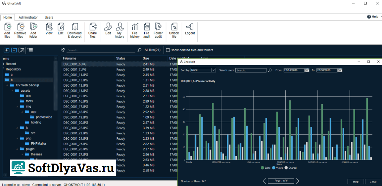The image size is (382, 186).
Task: Click the From date field
Action: pyautogui.click(x=294, y=70)
